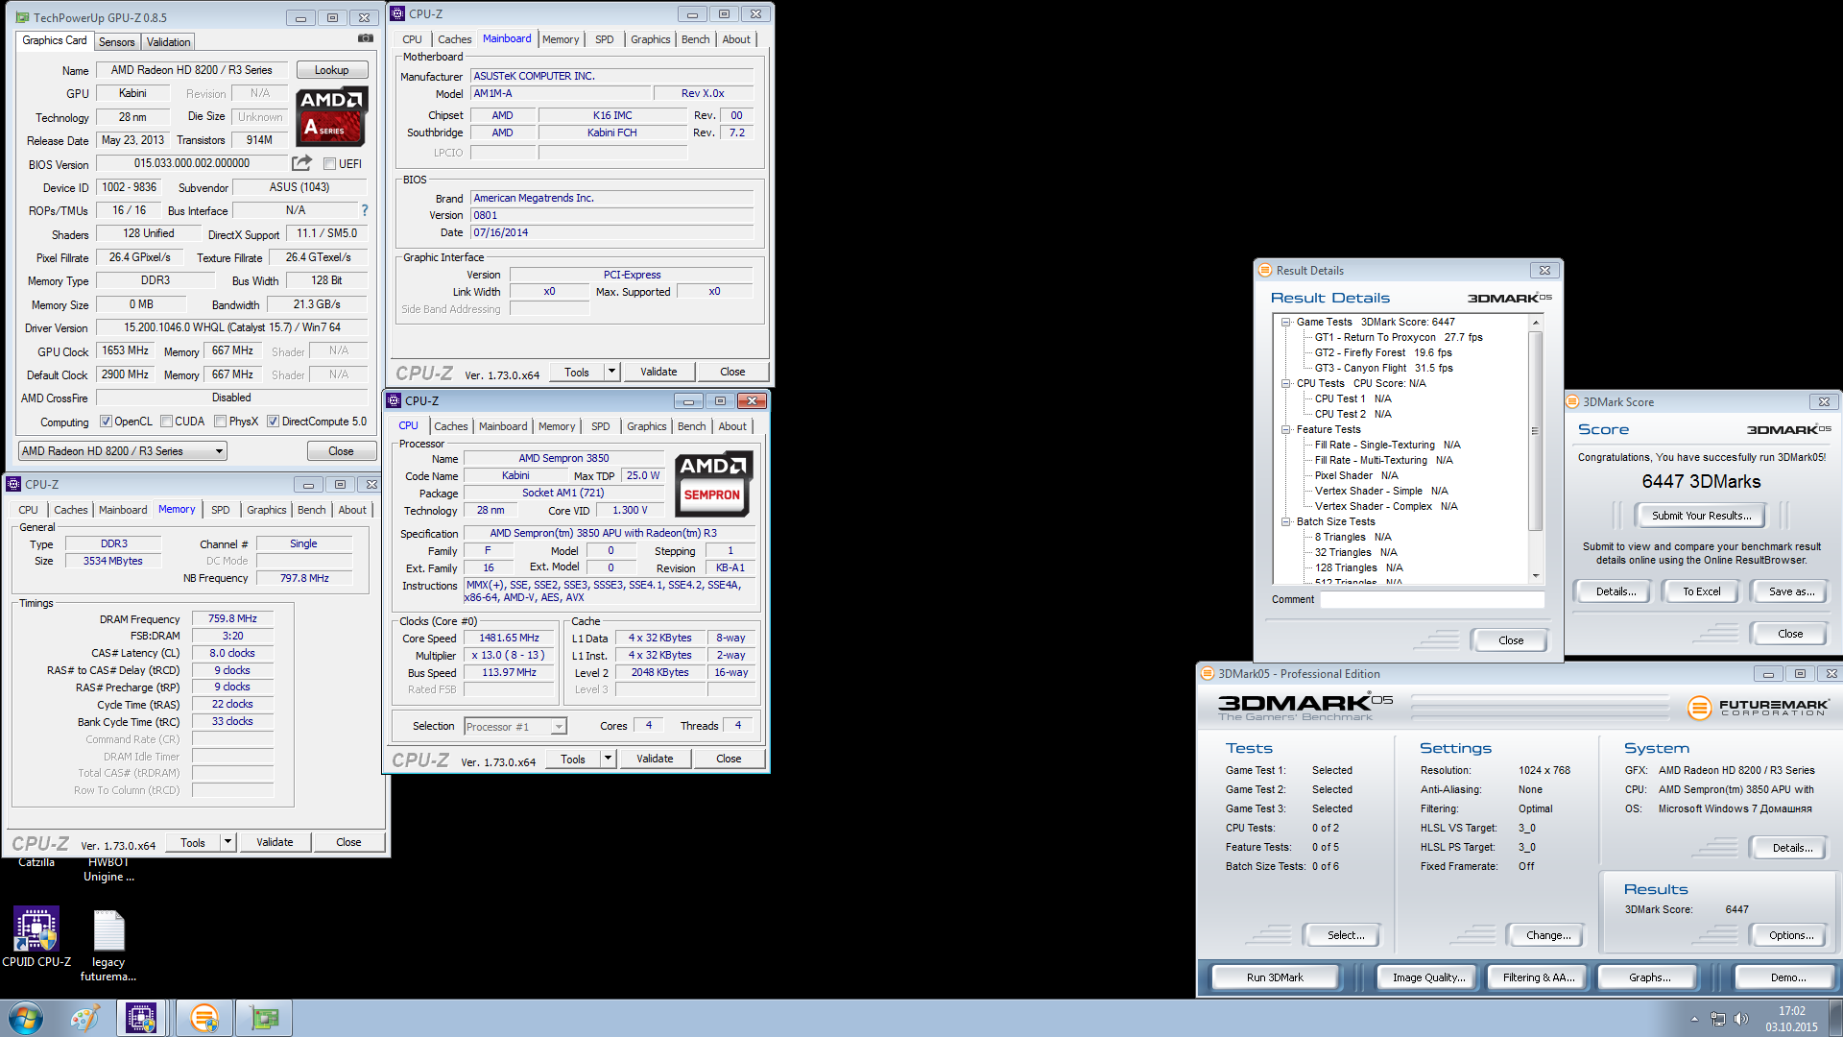Screen dimensions: 1843x1037
Task: Open the Processor #1 selection dropdown
Action: (x=515, y=727)
